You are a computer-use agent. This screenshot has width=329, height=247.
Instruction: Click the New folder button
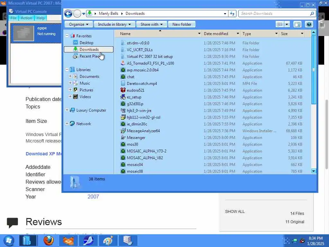click(182, 24)
